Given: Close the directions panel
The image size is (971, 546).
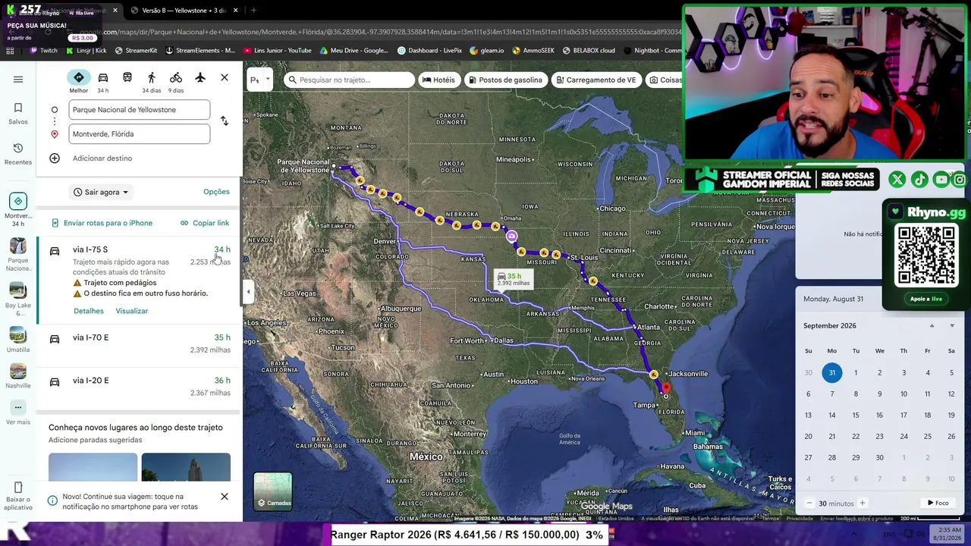Looking at the screenshot, I should click(225, 77).
